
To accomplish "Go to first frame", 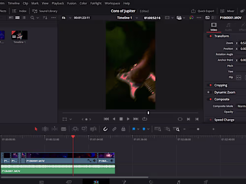I will pos(106,119).
